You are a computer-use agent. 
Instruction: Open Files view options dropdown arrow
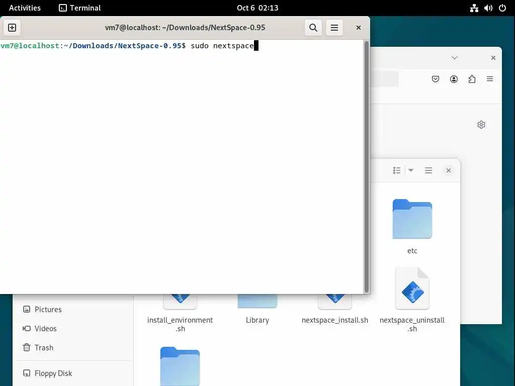pyautogui.click(x=411, y=170)
